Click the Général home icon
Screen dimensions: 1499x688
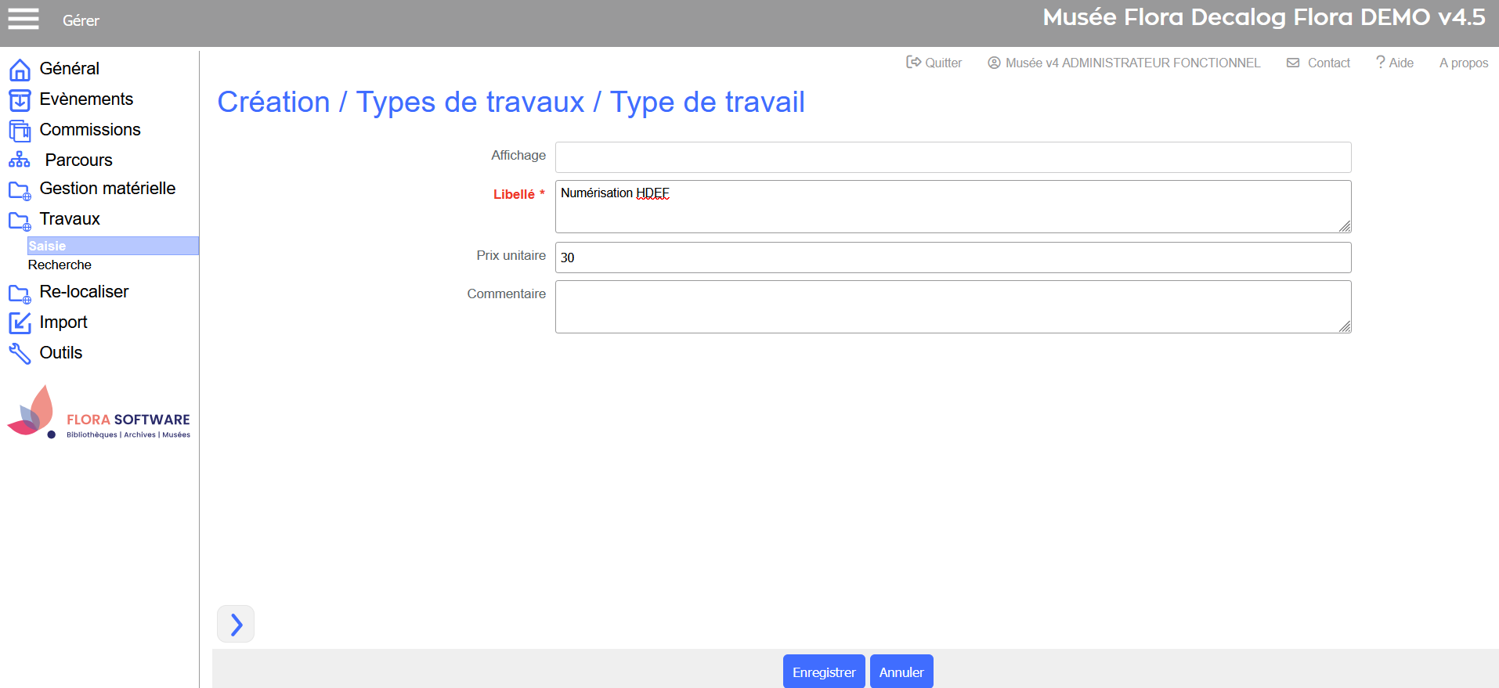20,70
